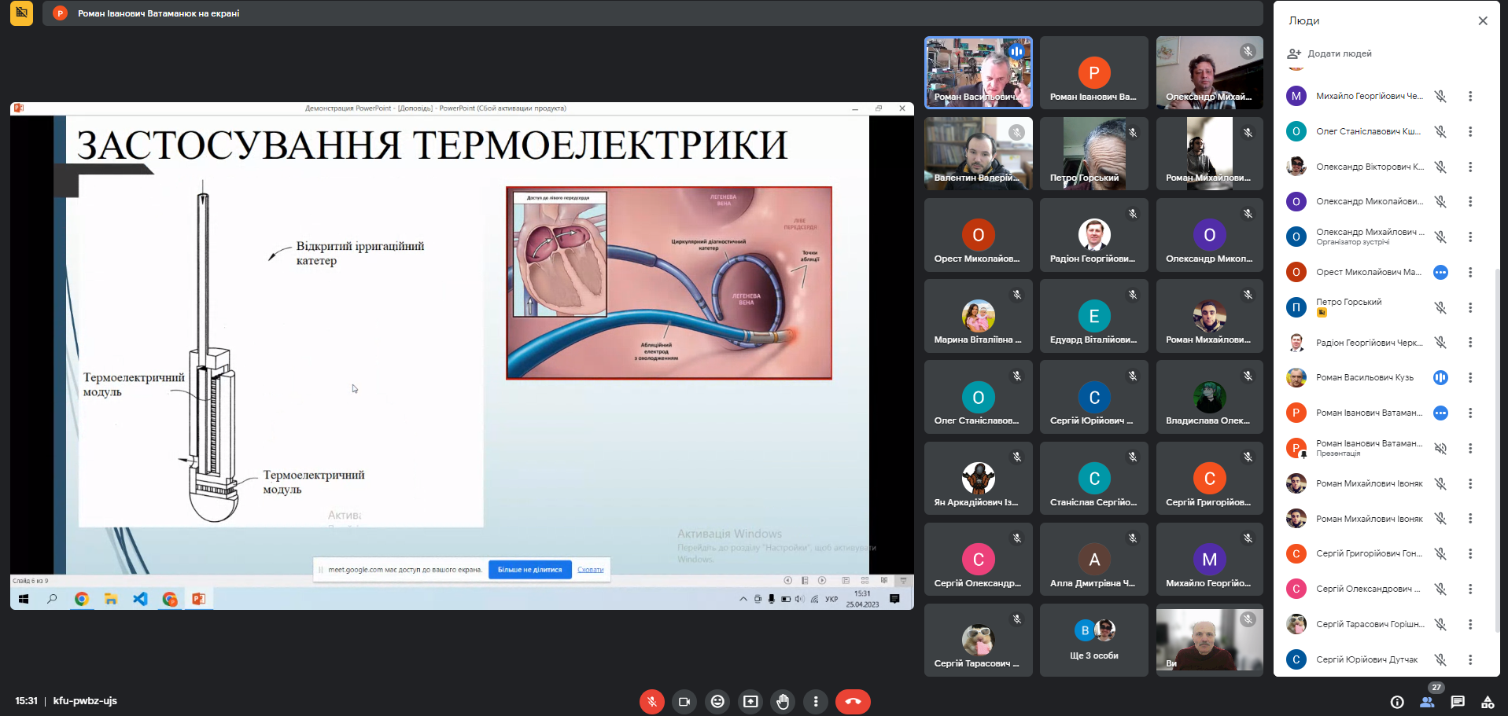Viewport: 1508px width, 716px height.
Task: Click muted presentation audio icon on Презентація row
Action: [1440, 448]
